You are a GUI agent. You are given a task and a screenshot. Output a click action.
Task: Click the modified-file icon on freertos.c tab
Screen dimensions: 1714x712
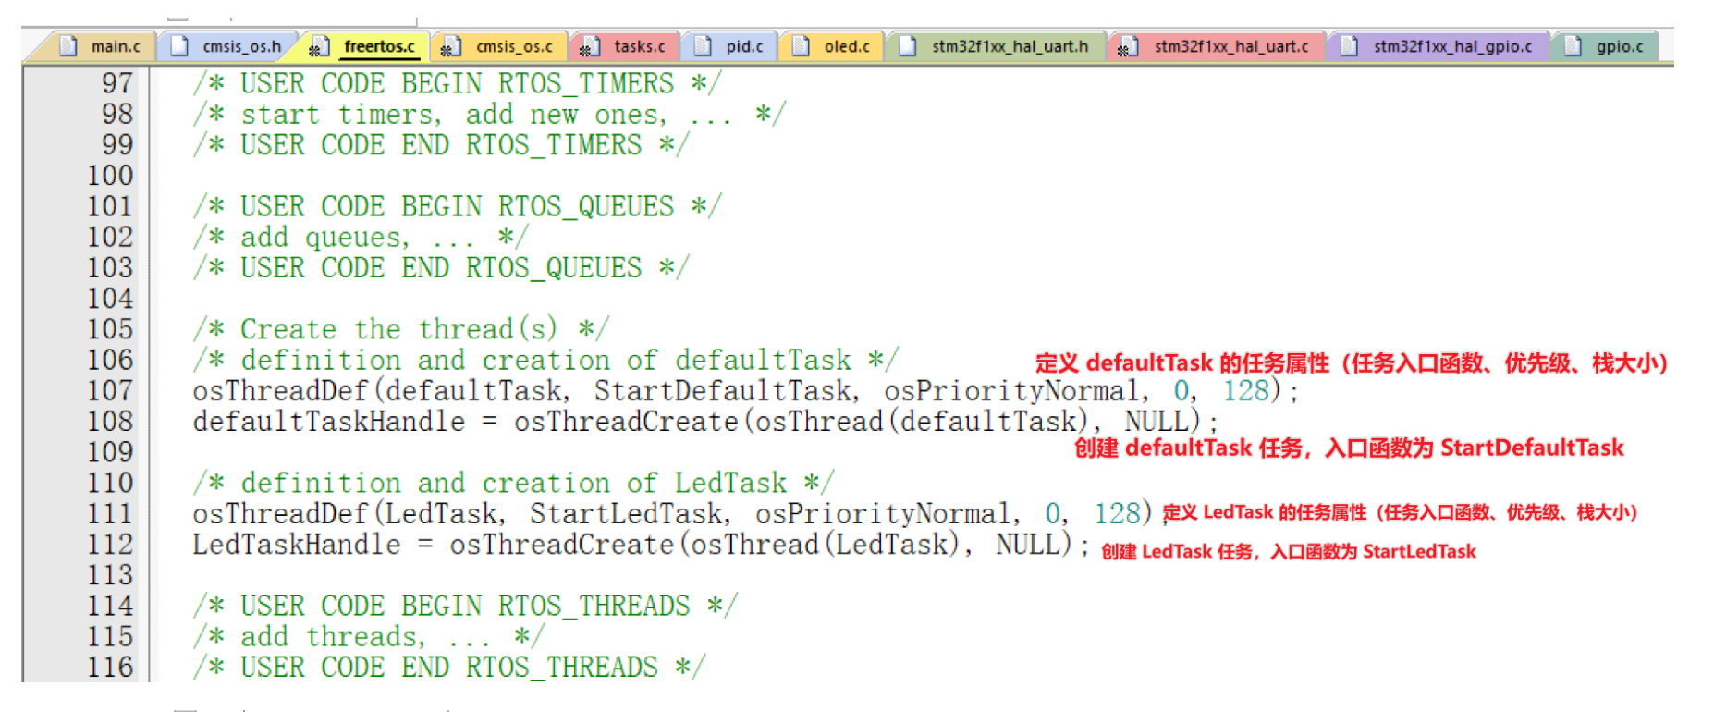(x=319, y=46)
